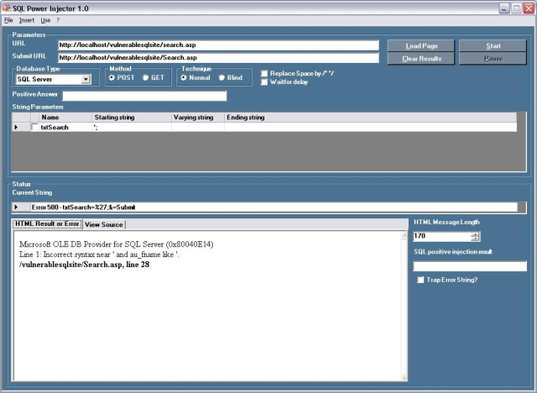Click the txtSearch name cell

click(x=65, y=127)
